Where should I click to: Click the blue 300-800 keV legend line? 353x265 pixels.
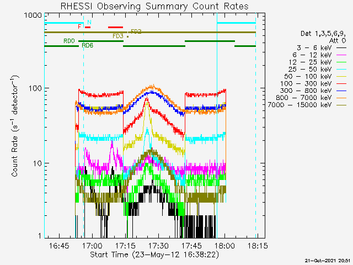click(x=341, y=91)
